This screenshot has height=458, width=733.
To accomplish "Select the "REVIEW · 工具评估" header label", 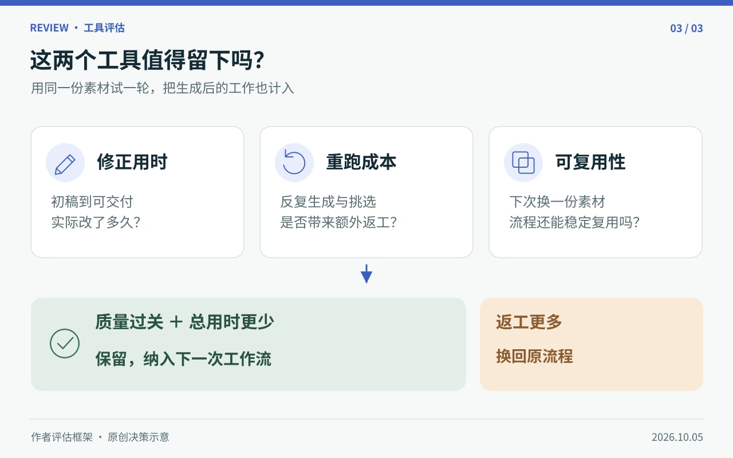I will 77,28.
